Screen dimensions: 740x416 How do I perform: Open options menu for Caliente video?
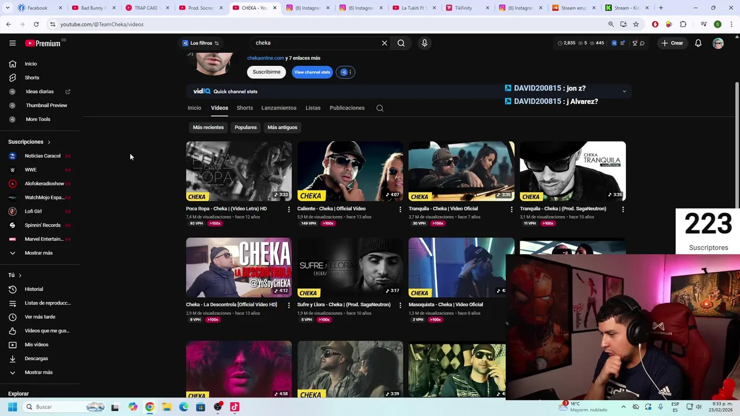coord(400,209)
